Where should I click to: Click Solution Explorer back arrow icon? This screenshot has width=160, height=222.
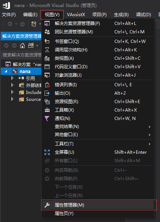pyautogui.click(x=6, y=46)
